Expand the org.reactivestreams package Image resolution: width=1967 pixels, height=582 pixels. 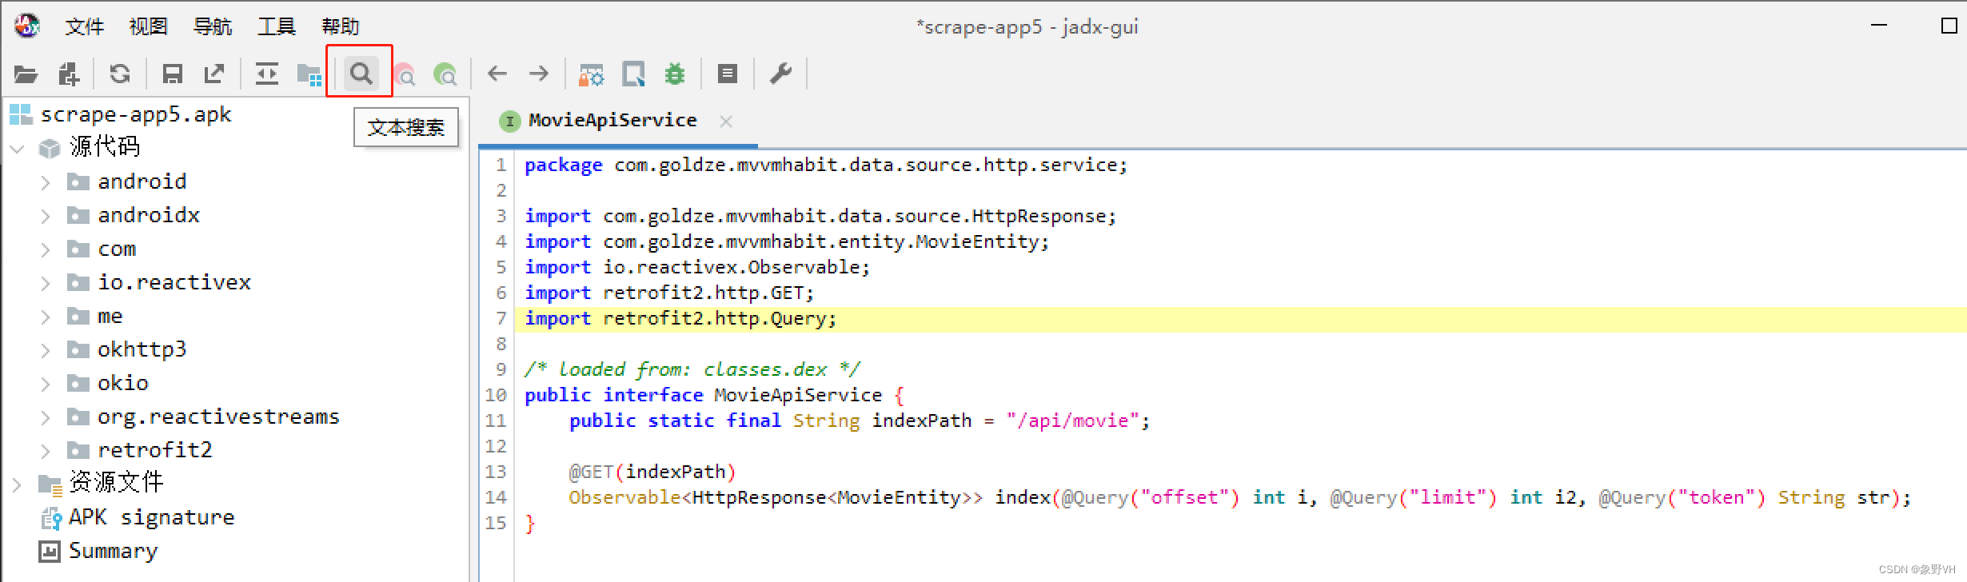pos(46,417)
